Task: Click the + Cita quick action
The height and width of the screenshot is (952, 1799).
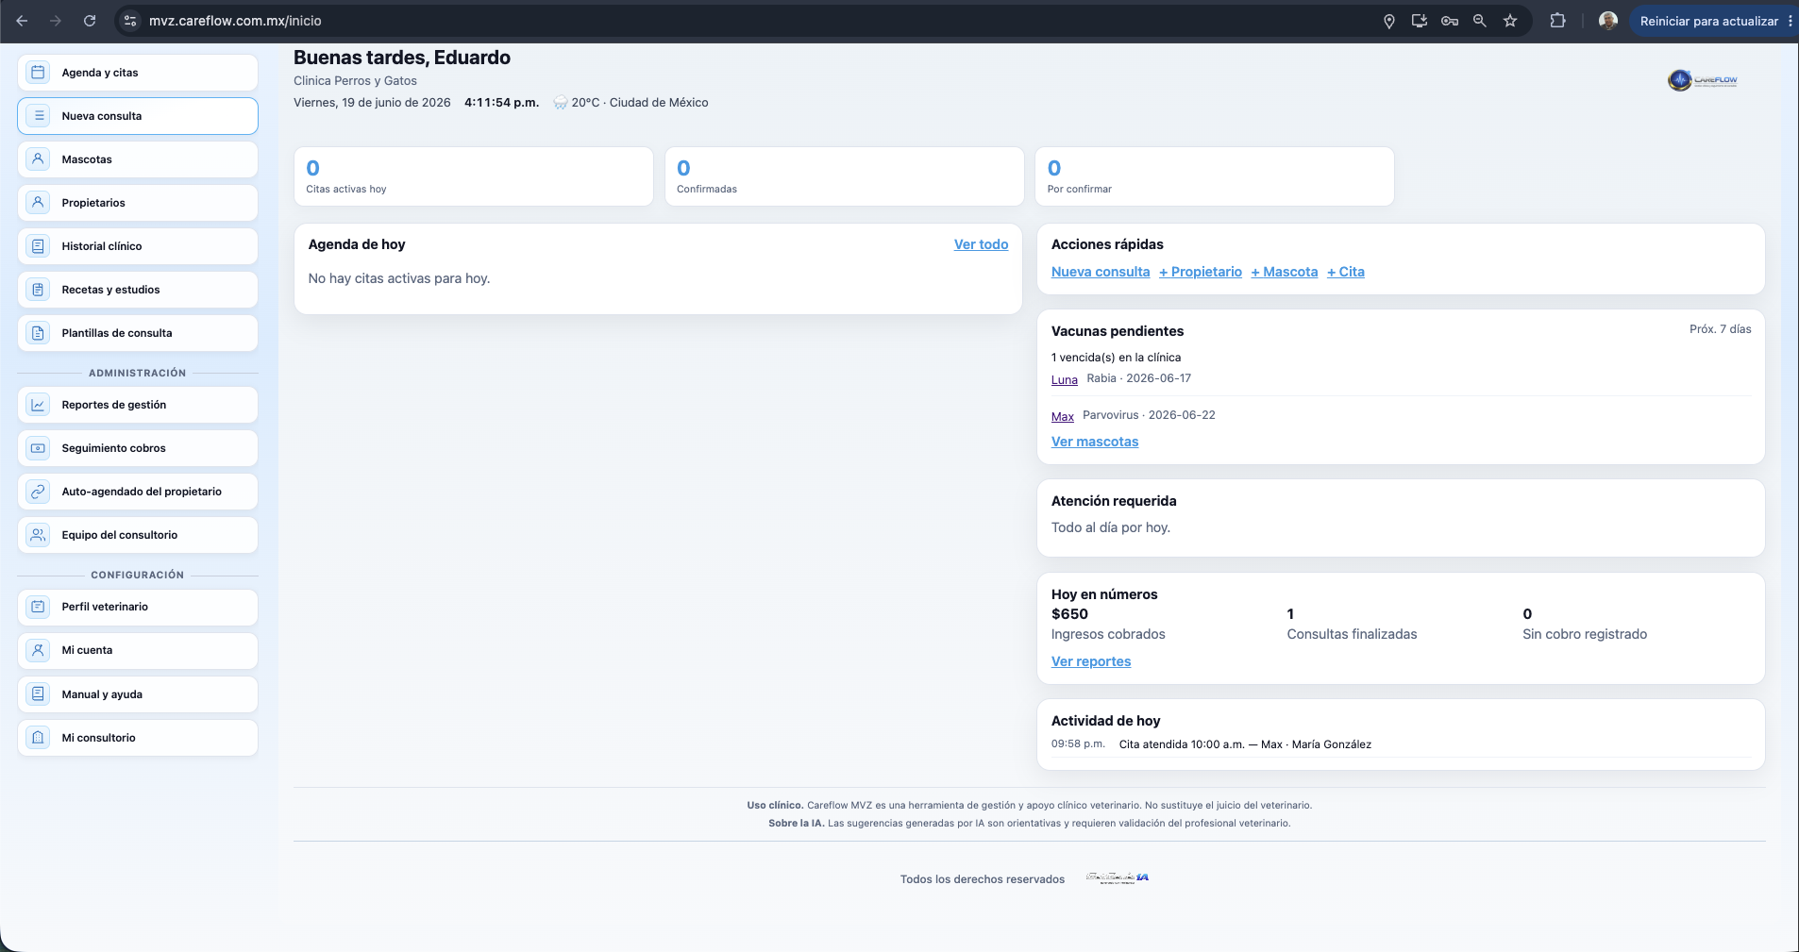Action: 1346,272
